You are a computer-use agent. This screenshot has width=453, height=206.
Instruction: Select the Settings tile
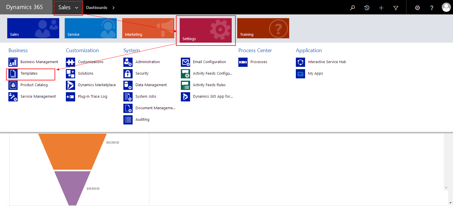[x=206, y=30]
